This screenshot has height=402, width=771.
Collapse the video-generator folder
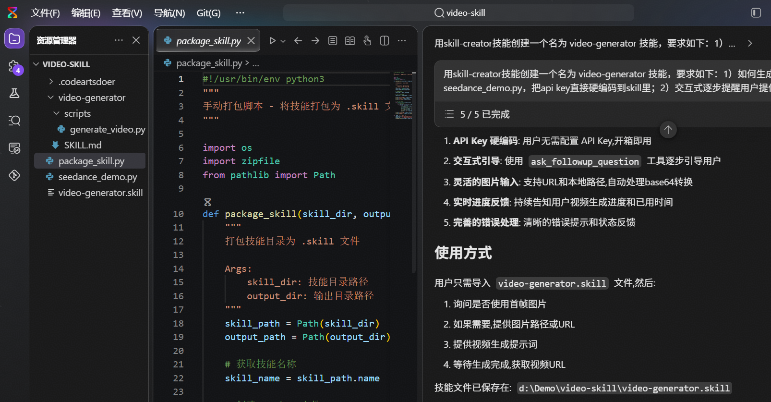pos(51,97)
